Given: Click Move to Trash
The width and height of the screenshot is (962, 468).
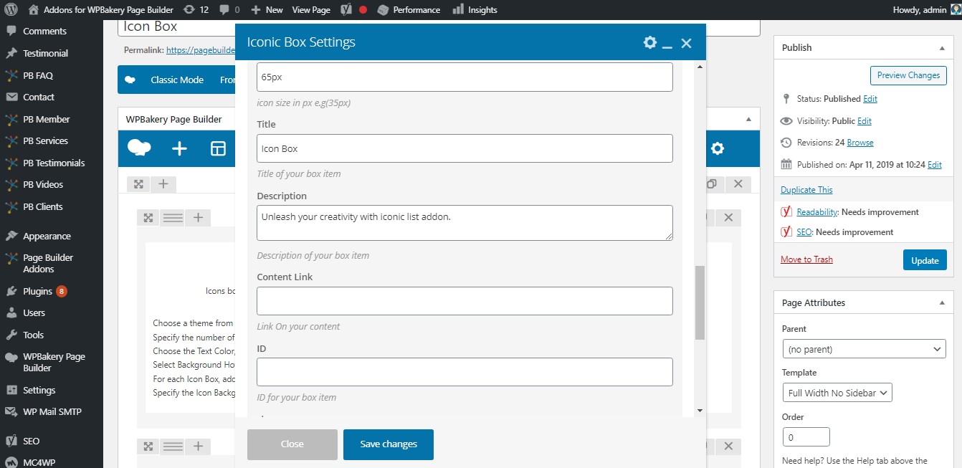Looking at the screenshot, I should [806, 259].
